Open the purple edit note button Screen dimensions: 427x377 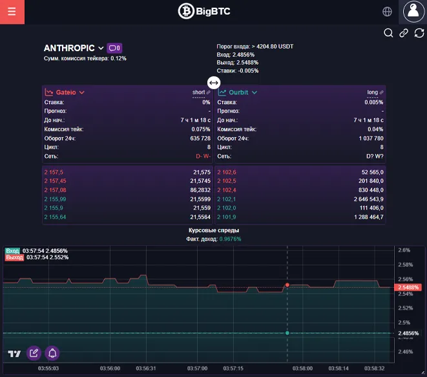pyautogui.click(x=34, y=353)
